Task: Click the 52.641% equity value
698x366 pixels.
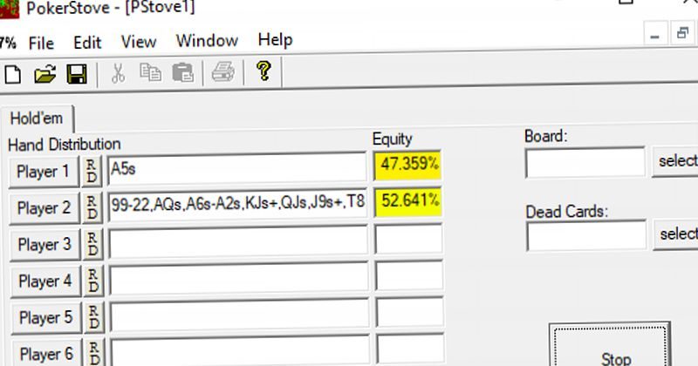Action: click(408, 201)
